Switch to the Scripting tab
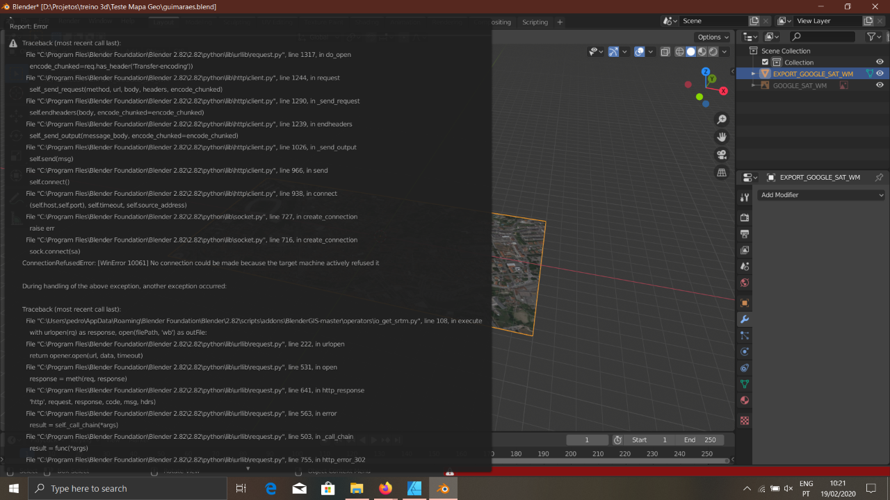 (534, 22)
